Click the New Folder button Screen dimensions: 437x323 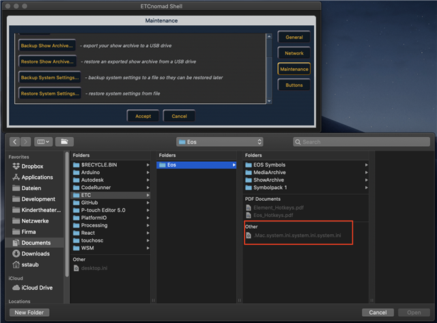tap(29, 312)
